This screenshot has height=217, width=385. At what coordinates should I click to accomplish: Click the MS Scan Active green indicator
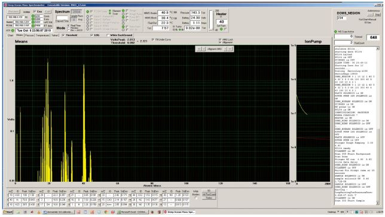[335, 32]
